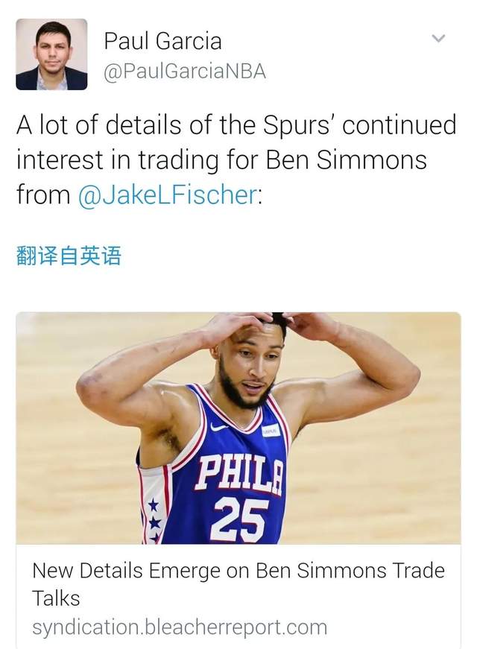Viewport: 477px width, 649px height.
Task: Select the tweet text about Spurs' interest
Action: pyautogui.click(x=236, y=159)
